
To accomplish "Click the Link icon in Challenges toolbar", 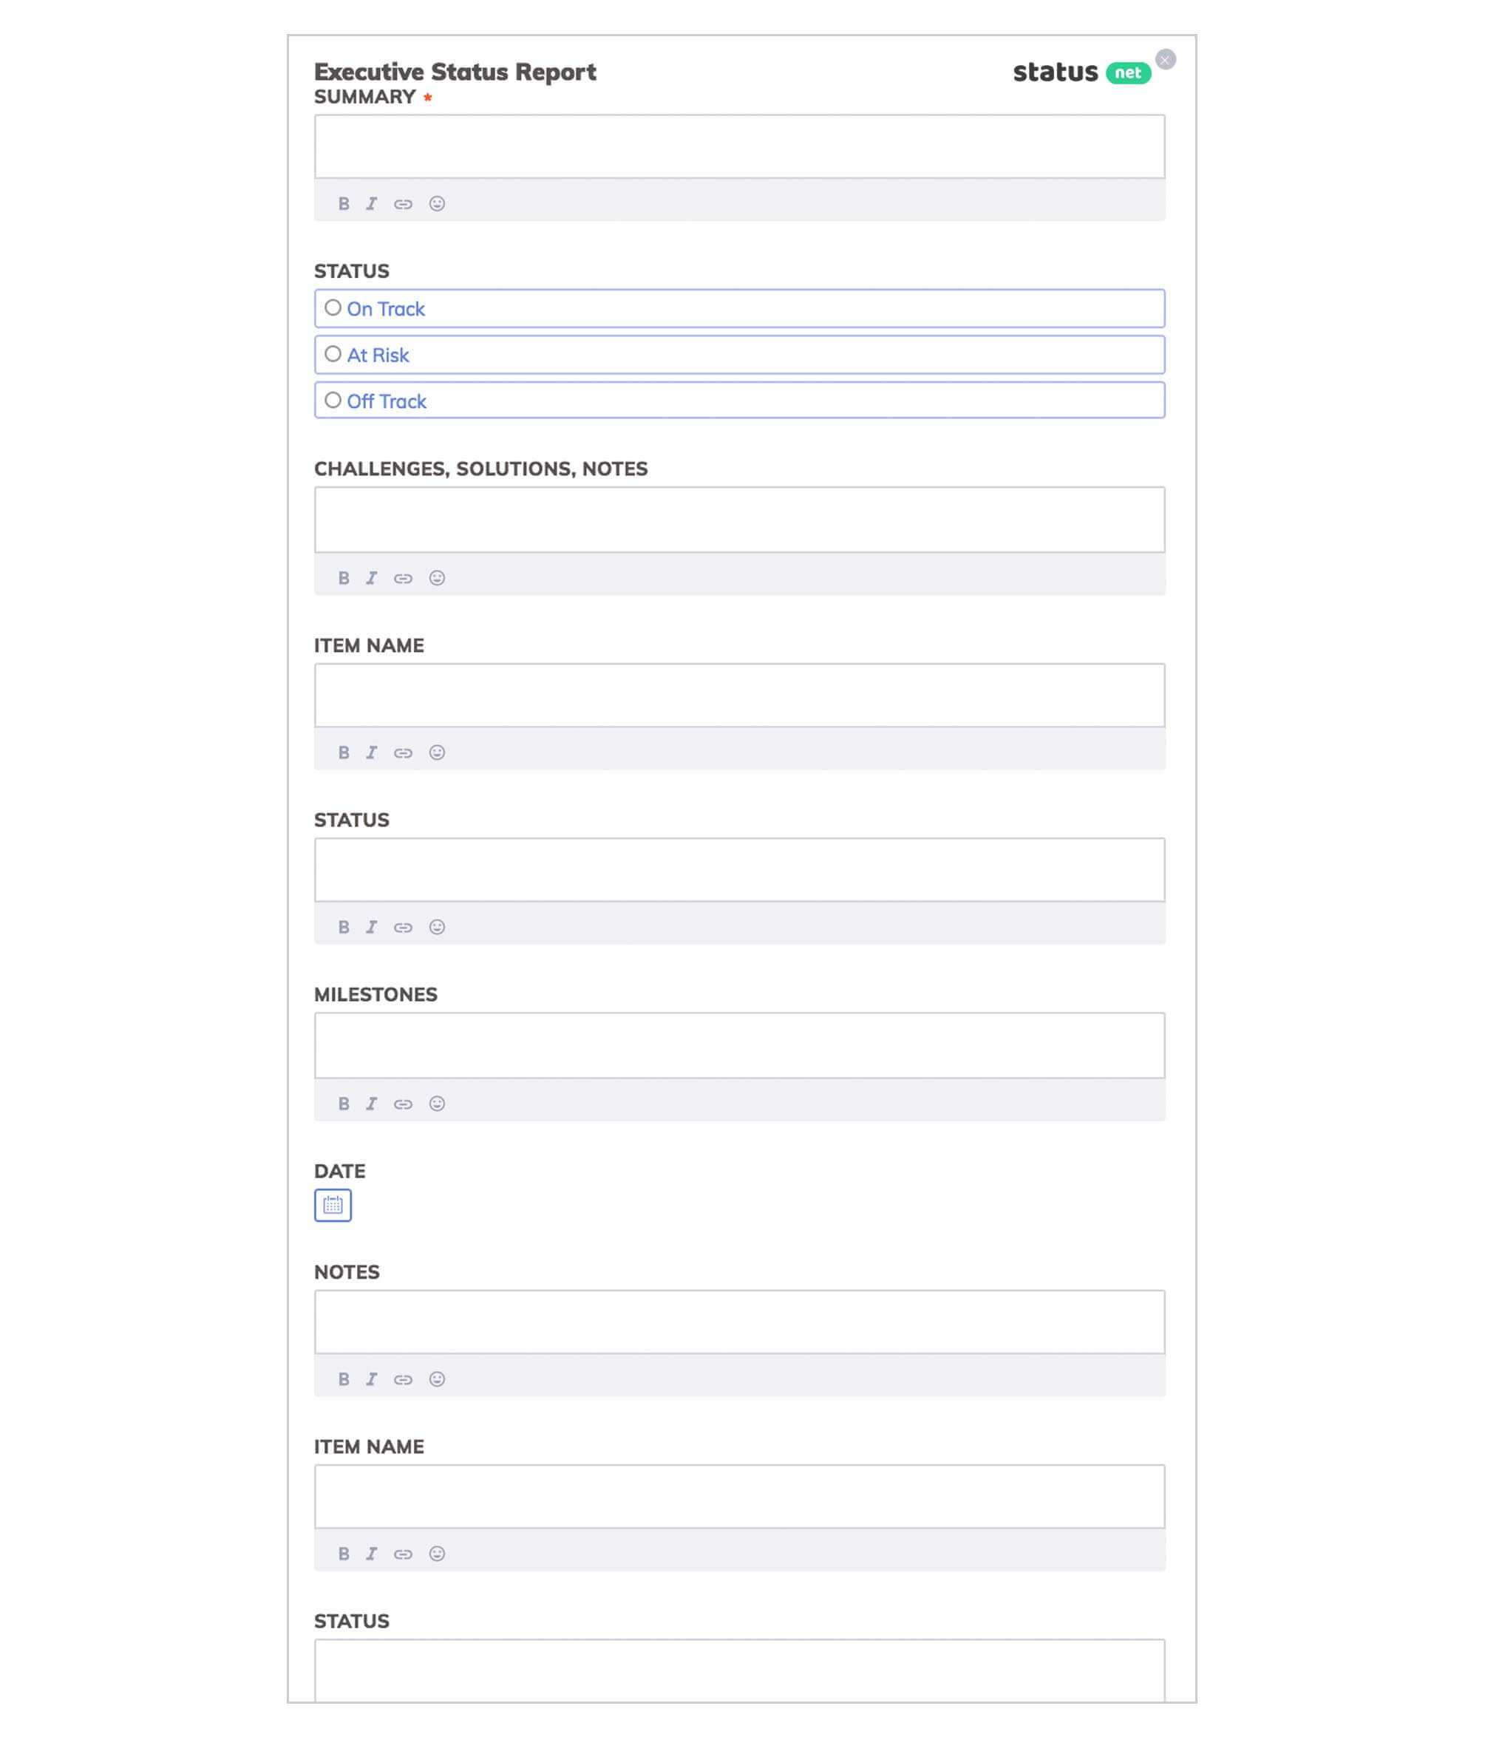I will [x=402, y=576].
